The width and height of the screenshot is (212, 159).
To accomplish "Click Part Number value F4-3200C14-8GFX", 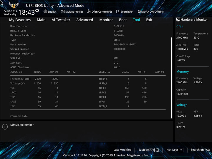I will coord(125,44).
